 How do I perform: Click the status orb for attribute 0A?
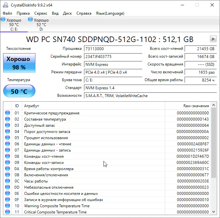click(x=8, y=168)
